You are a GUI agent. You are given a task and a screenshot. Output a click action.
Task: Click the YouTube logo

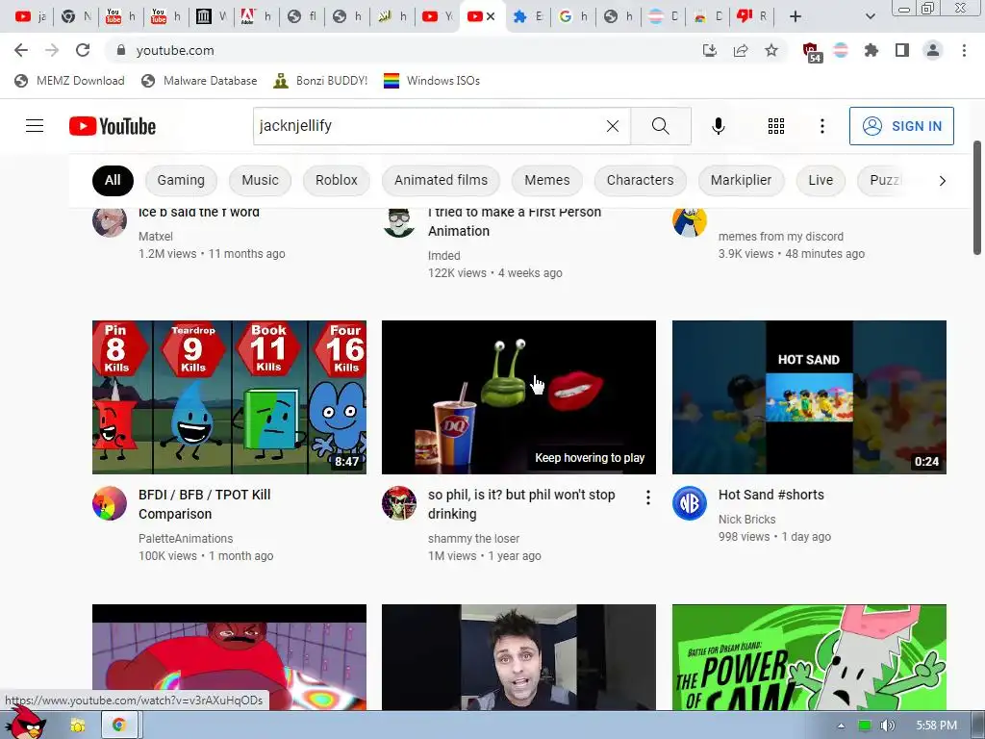pyautogui.click(x=113, y=126)
